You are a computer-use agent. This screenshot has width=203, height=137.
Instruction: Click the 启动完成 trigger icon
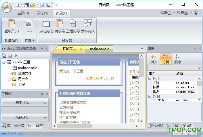(x=46, y=24)
